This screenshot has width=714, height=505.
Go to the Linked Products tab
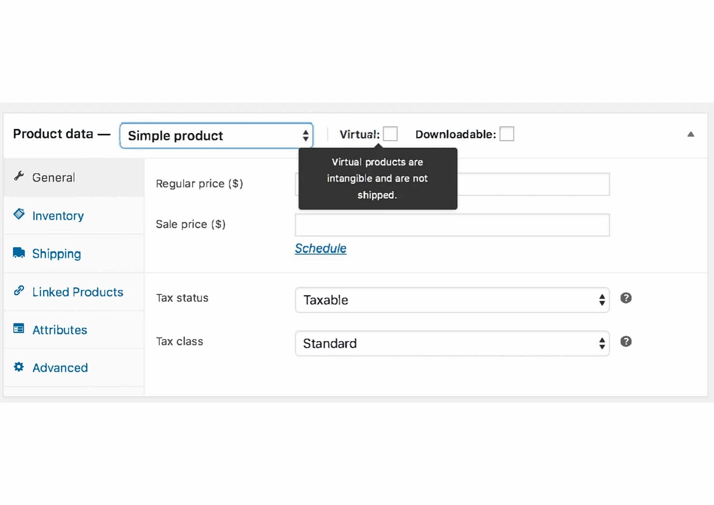(x=78, y=292)
